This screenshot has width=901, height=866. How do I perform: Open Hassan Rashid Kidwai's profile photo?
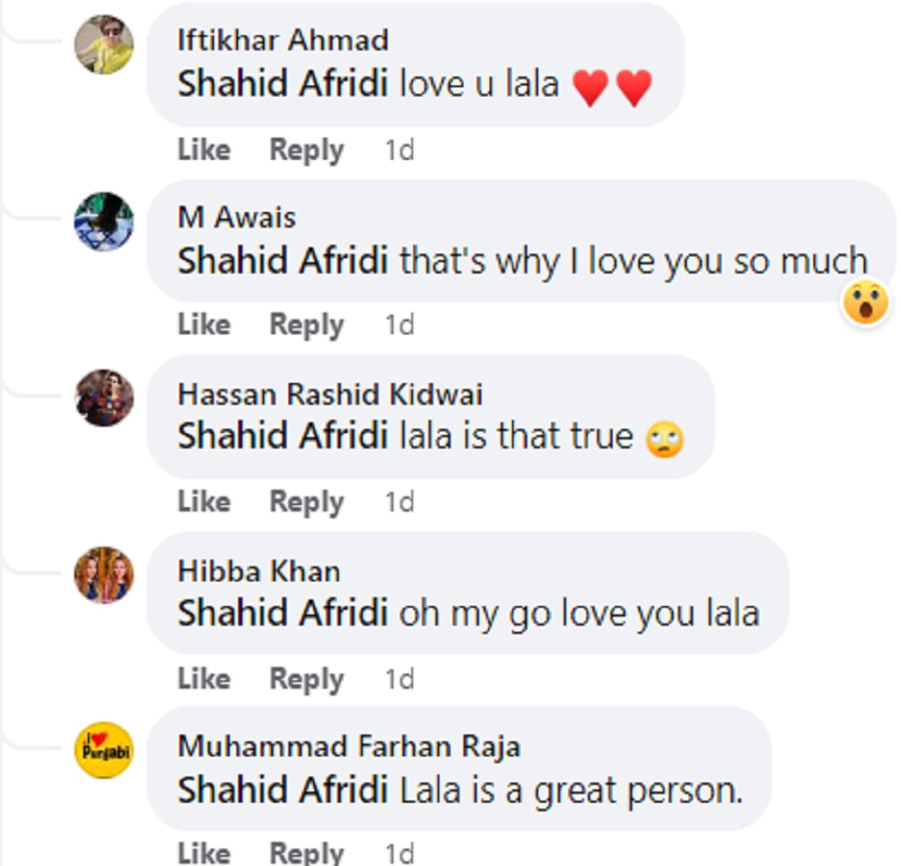104,398
